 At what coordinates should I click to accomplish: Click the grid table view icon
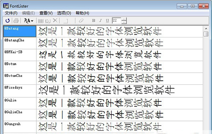point(41,21)
